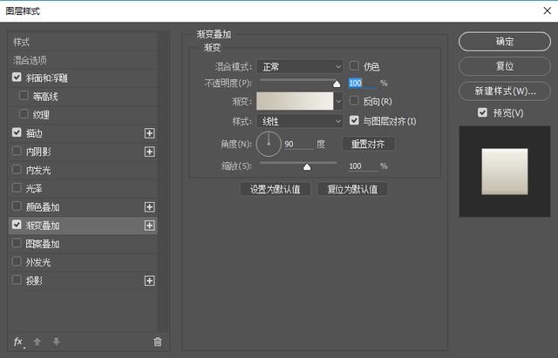Enable the 纹理 checkbox
Screen dimensions: 558x358
(x=24, y=114)
